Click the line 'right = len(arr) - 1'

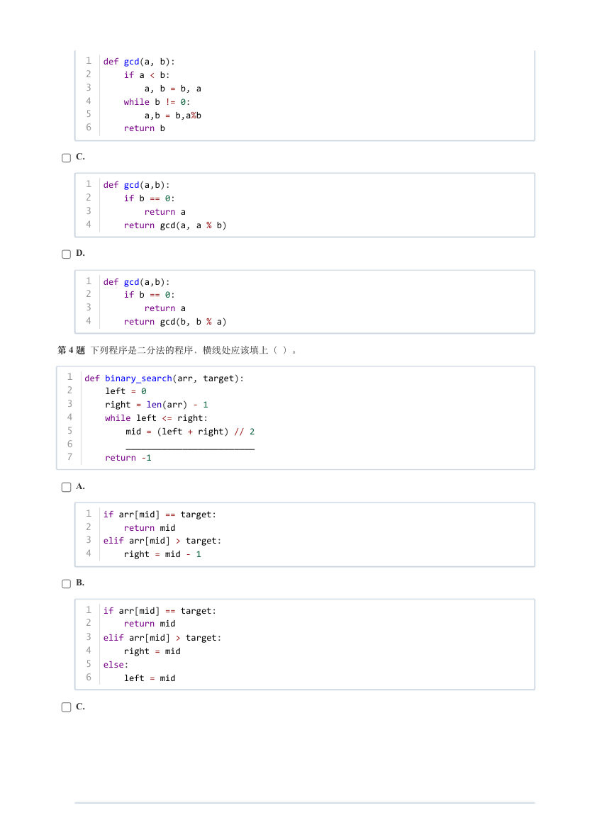tap(157, 405)
